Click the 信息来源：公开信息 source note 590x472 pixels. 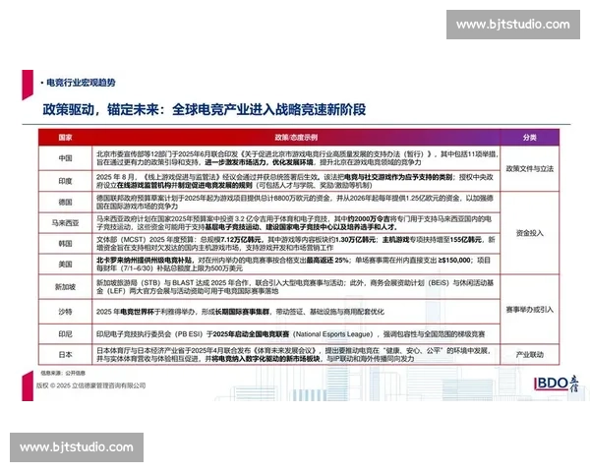click(63, 373)
